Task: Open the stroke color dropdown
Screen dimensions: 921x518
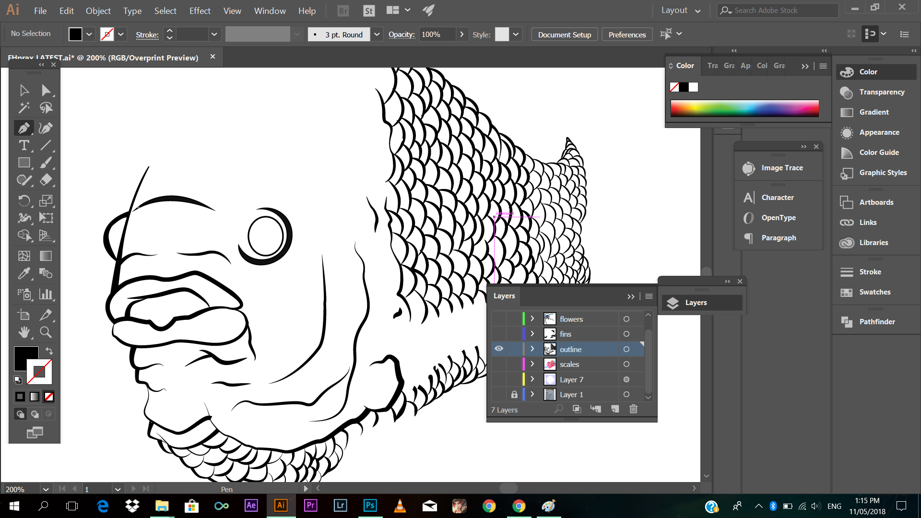Action: 121,34
